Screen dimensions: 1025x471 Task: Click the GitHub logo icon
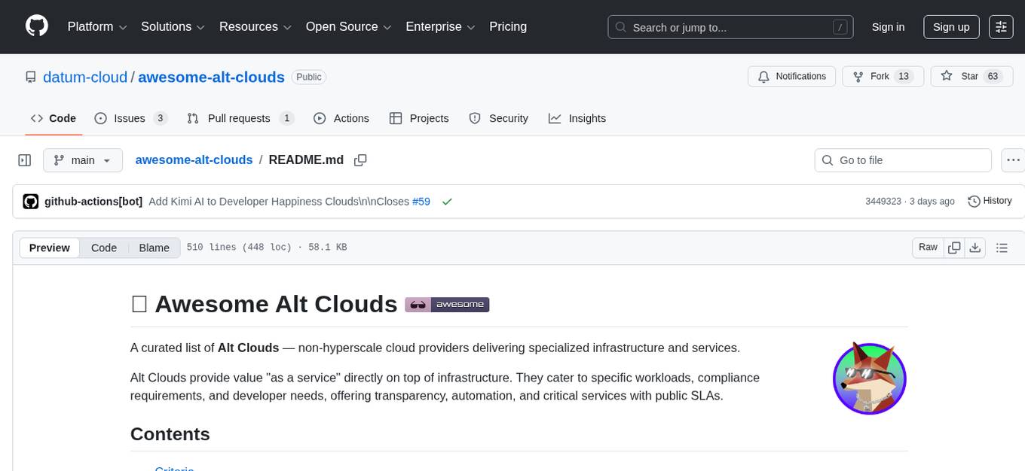[x=36, y=26]
